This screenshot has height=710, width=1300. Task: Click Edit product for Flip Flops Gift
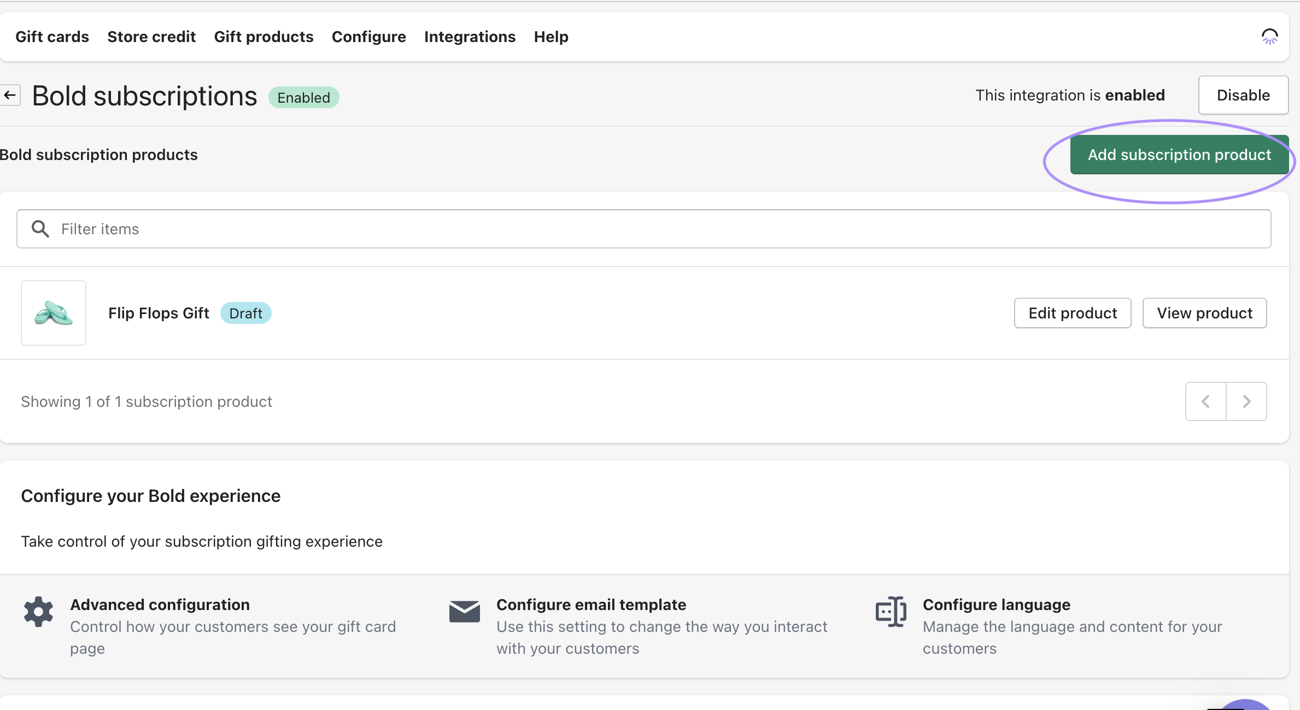tap(1072, 313)
